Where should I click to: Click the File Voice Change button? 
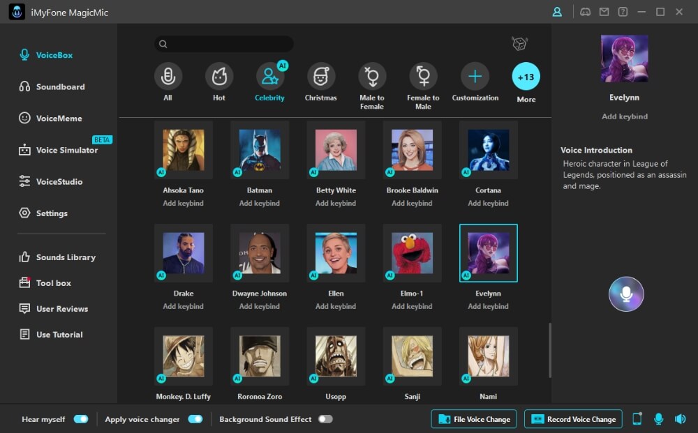point(474,419)
